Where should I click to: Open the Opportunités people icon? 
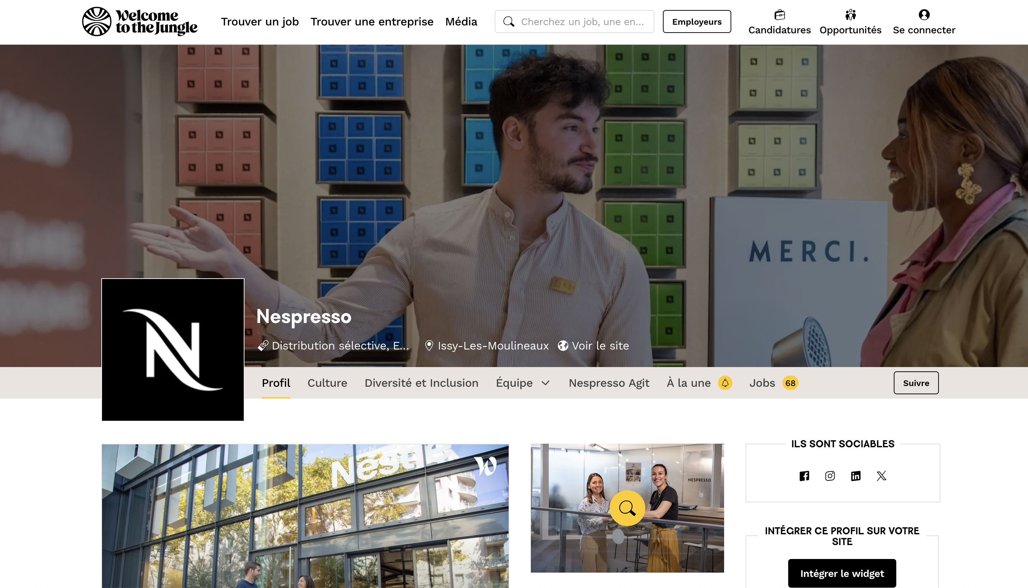(x=850, y=15)
